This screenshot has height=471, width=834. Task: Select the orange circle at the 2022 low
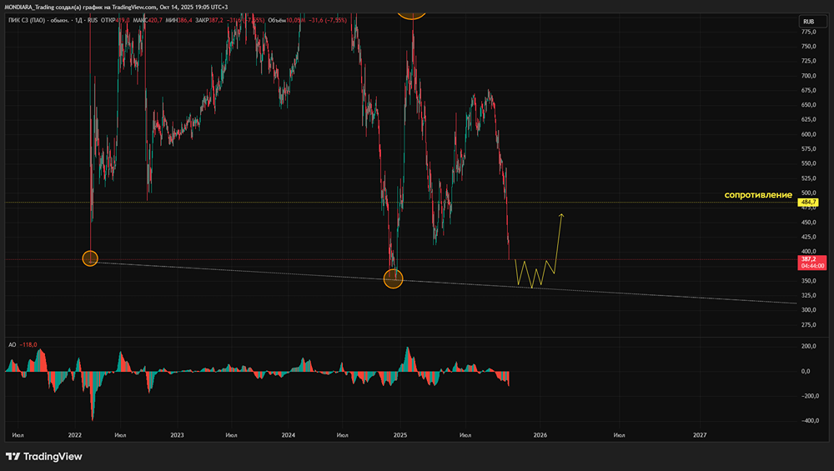(x=90, y=258)
